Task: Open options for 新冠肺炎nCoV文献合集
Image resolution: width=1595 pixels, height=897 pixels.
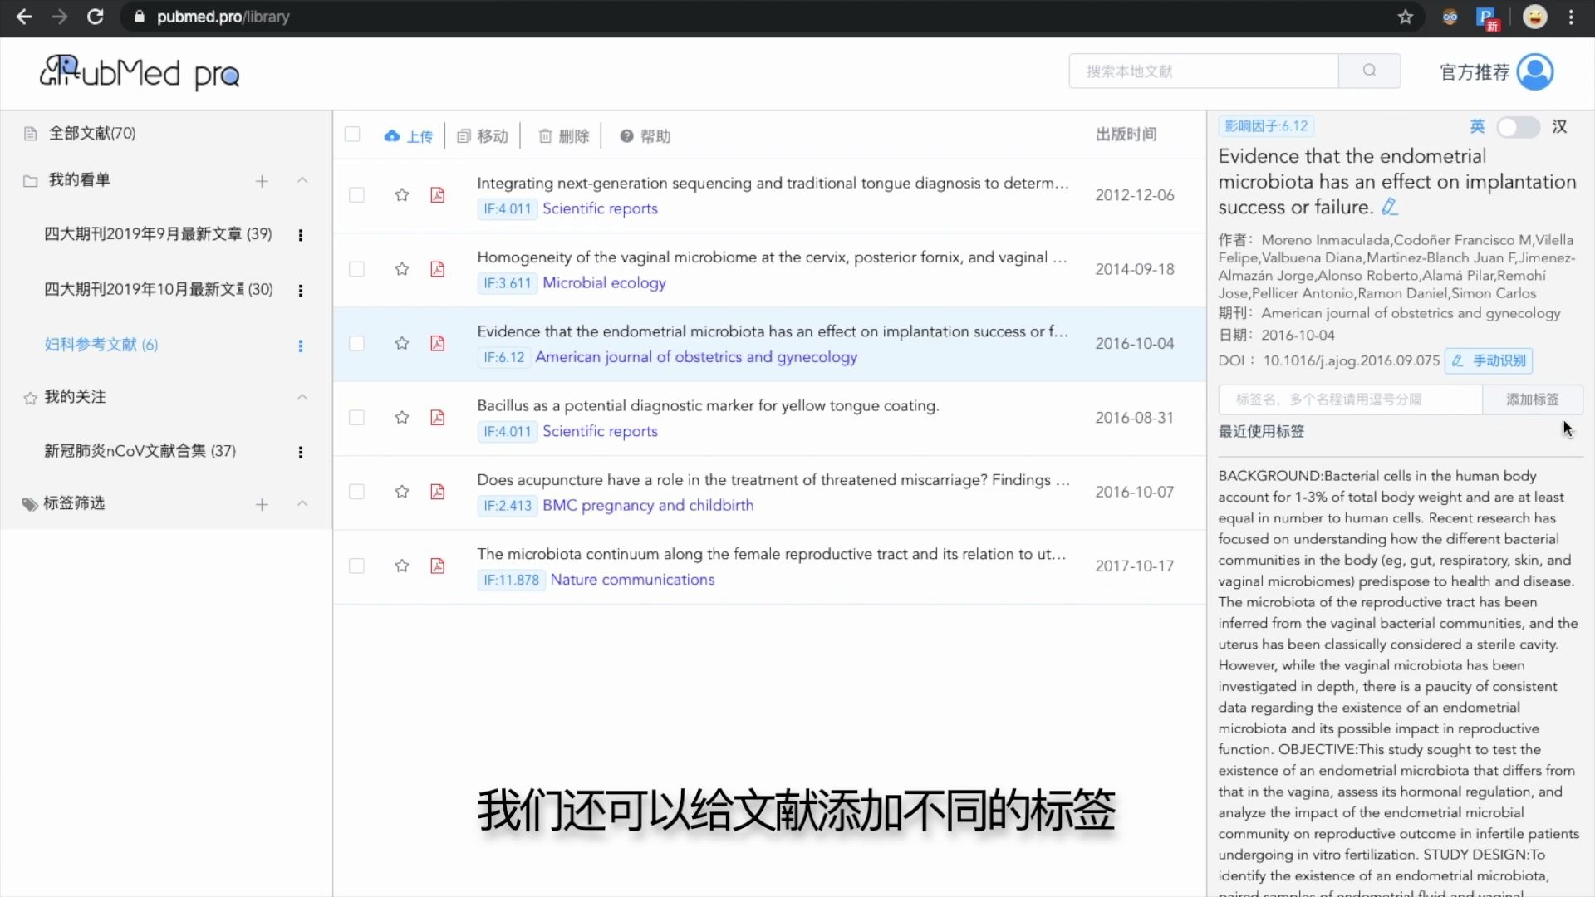Action: 300,452
